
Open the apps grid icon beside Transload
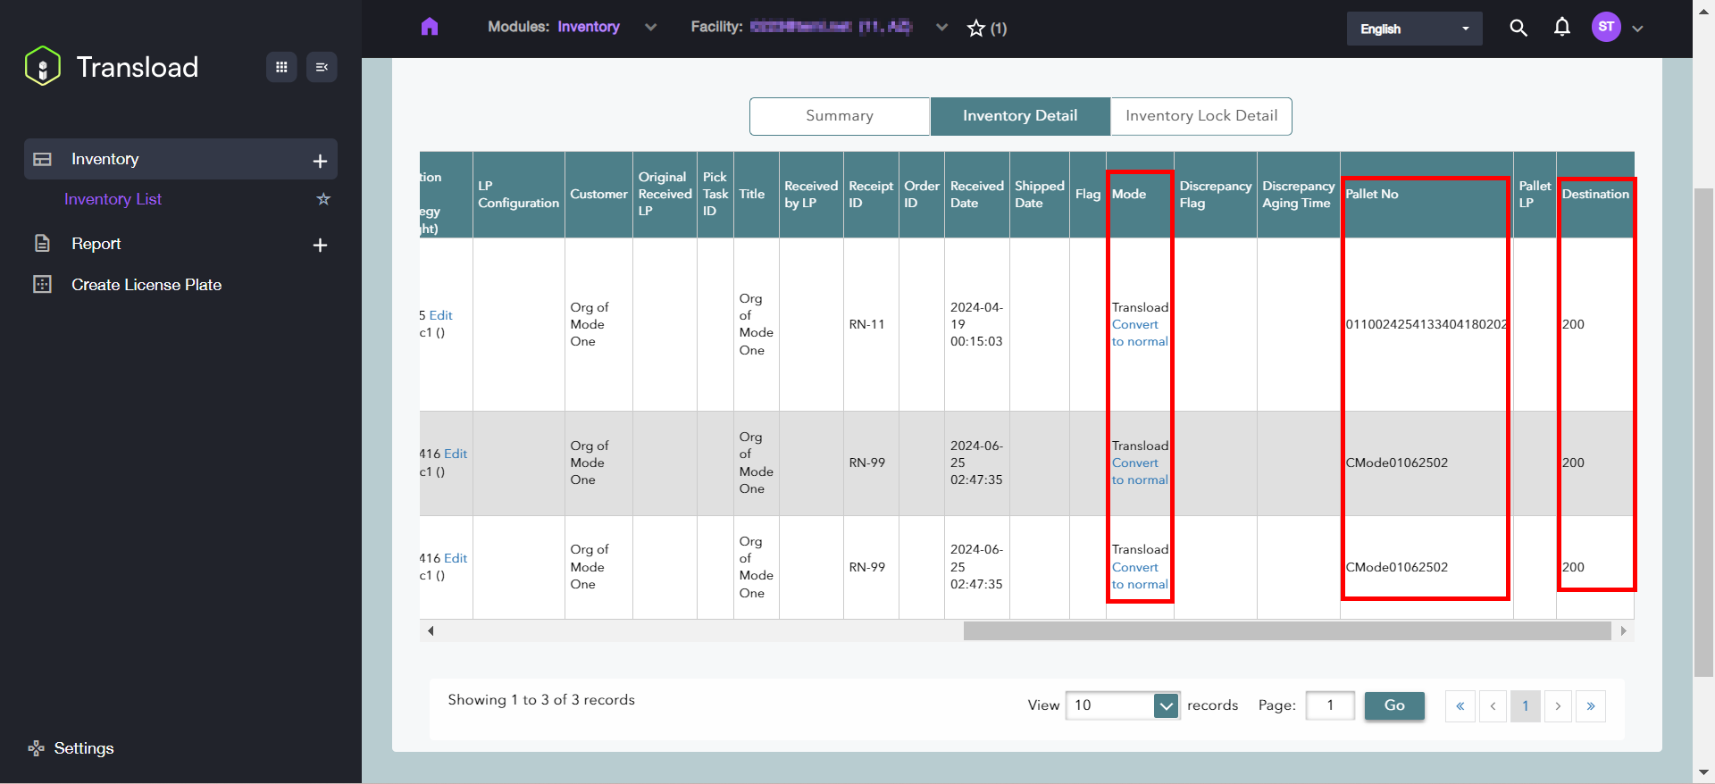point(281,67)
